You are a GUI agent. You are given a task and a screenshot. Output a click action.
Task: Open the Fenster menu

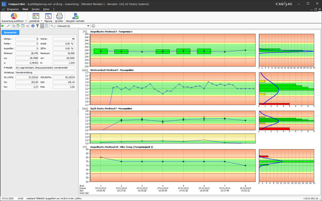click(36, 9)
